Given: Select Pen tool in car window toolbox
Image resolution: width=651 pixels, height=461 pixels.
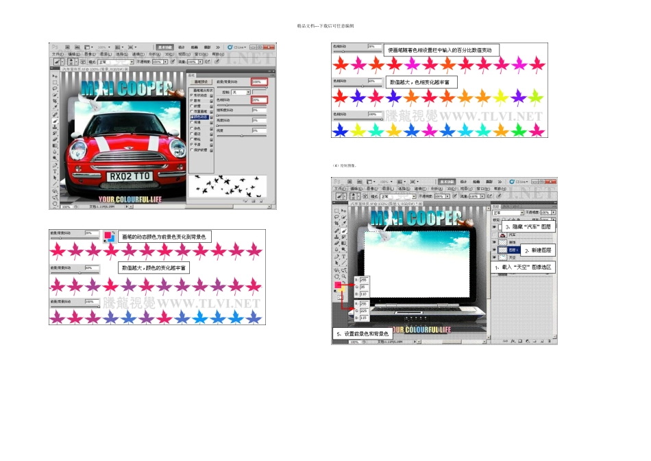Looking at the screenshot, I should click(55, 165).
